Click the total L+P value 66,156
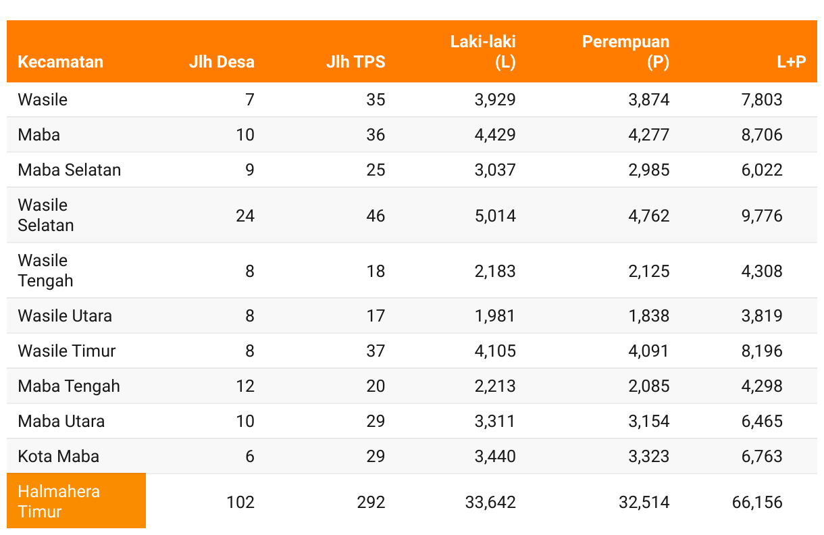 pos(756,503)
